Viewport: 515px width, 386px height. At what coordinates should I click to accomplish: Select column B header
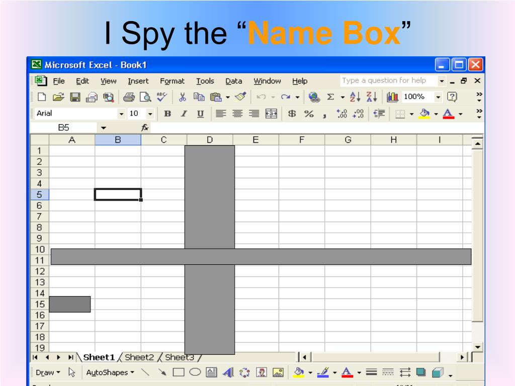point(118,140)
